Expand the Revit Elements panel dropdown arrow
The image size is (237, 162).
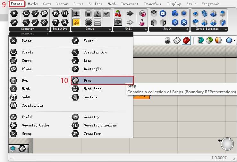point(226,29)
